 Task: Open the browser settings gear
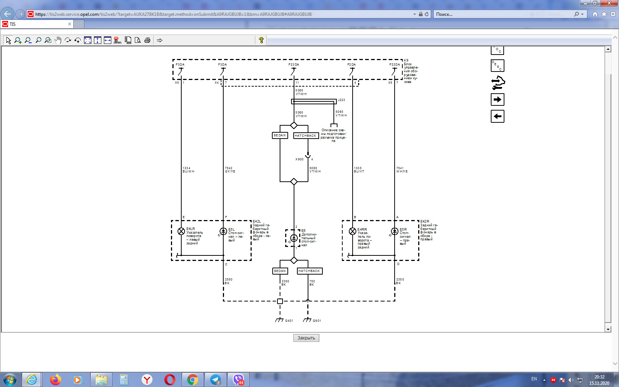(613, 14)
